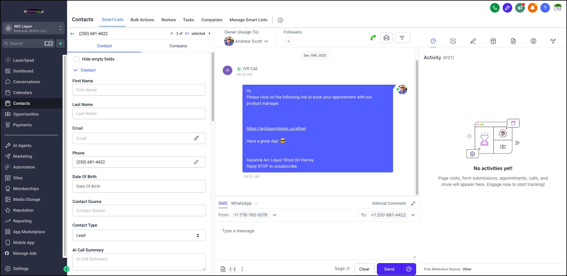
Task: Open the Payments dollar icon in right panel
Action: click(x=533, y=41)
